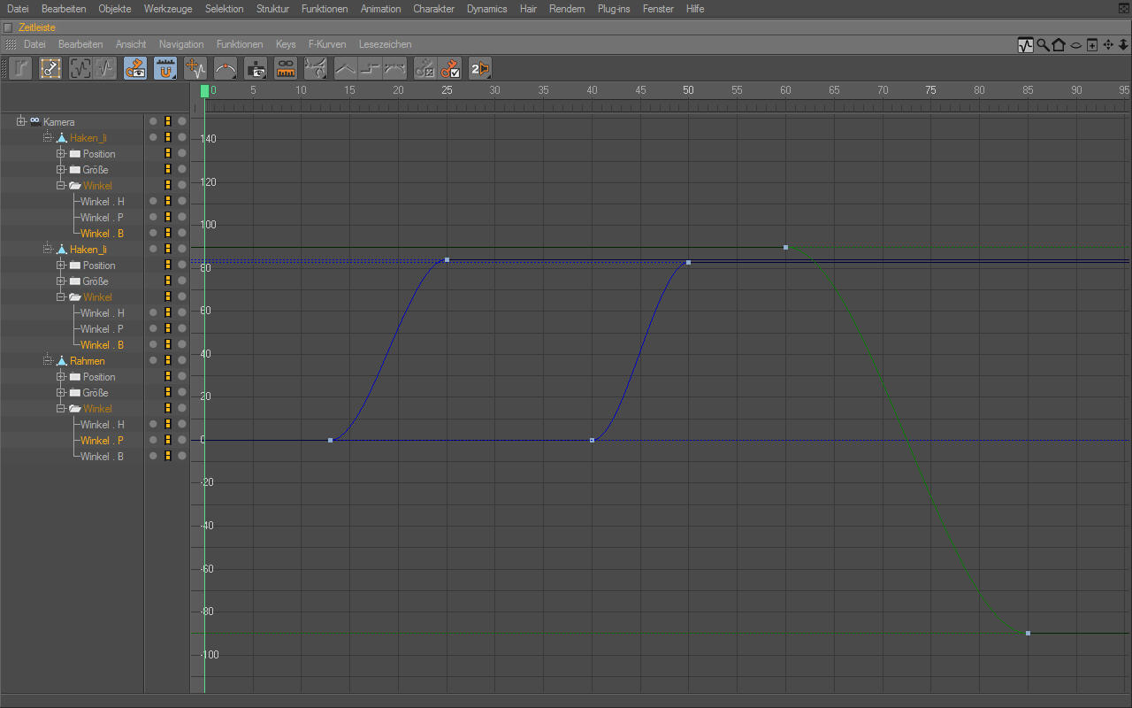Toggle the yellow film-strip icon in the Kamera row
The image size is (1132, 708).
[167, 121]
